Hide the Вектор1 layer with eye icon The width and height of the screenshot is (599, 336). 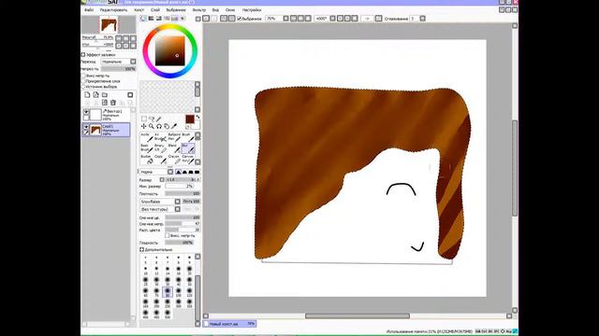86,112
